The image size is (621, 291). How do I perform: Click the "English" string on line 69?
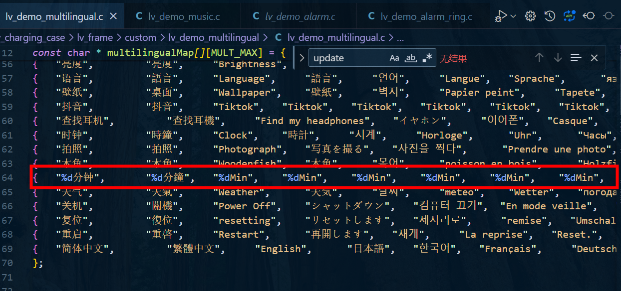(281, 249)
